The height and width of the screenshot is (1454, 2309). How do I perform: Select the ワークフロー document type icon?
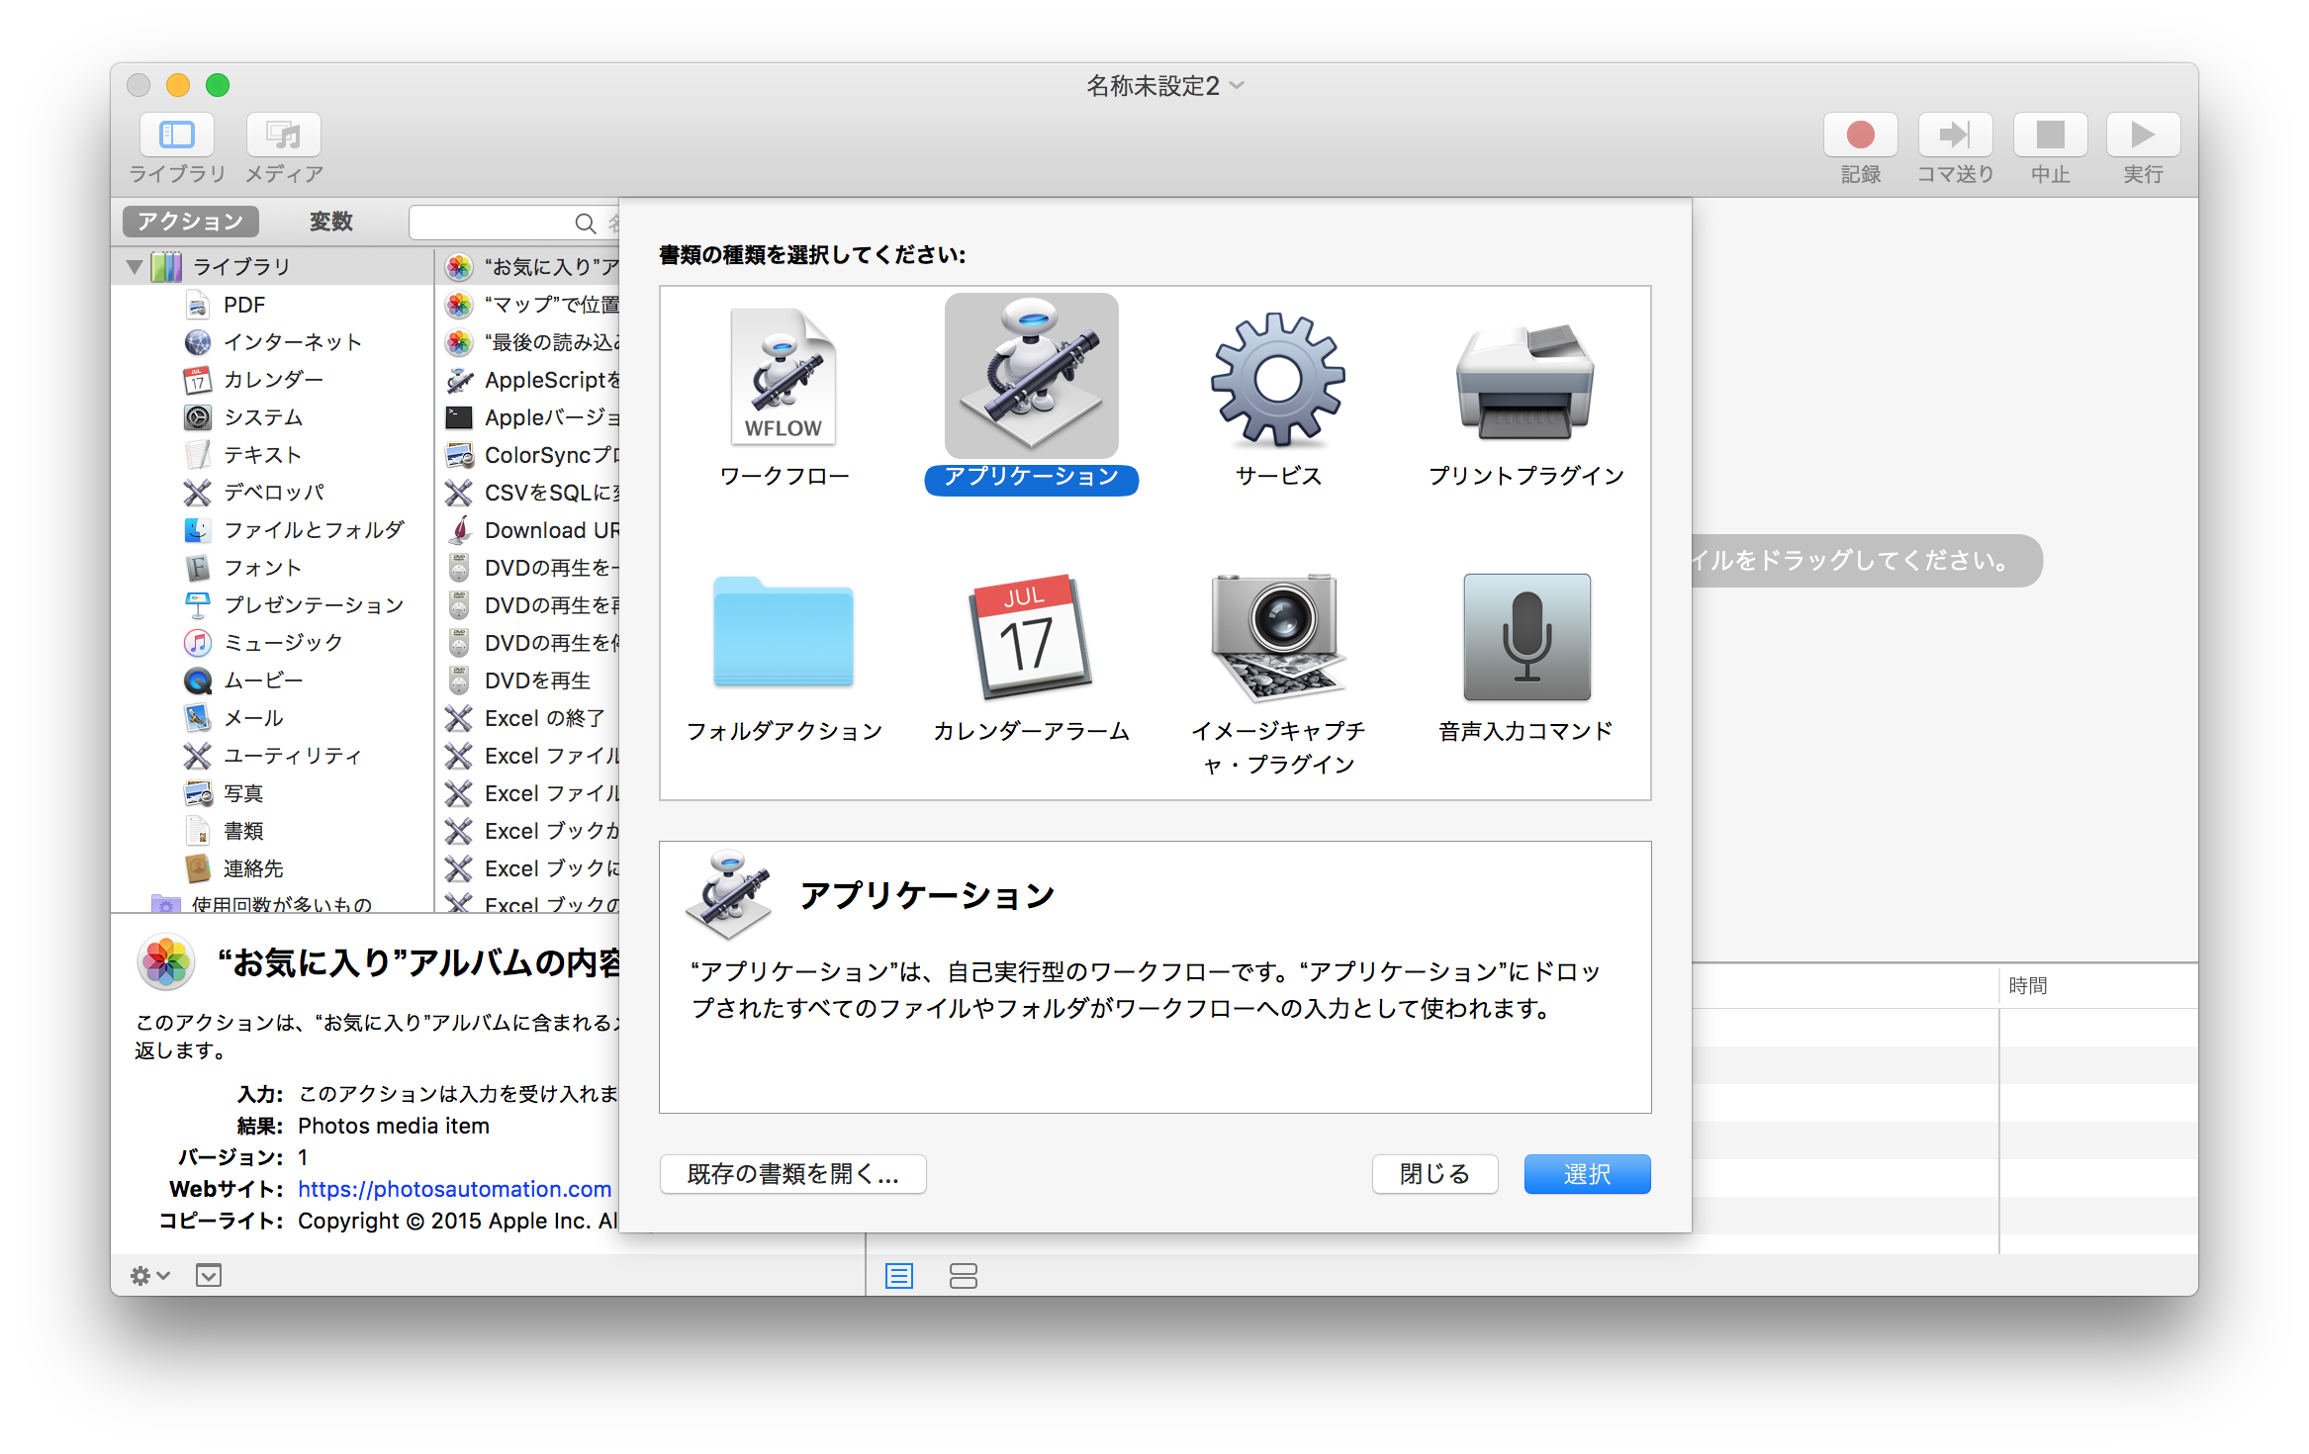784,376
